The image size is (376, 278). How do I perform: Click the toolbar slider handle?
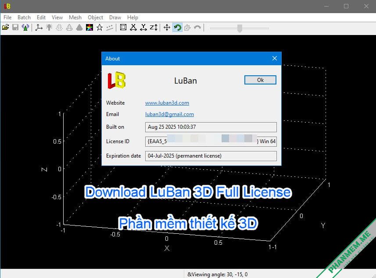240,28
